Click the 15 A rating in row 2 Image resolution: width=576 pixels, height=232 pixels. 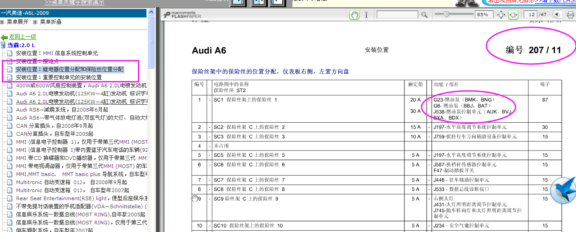[x=415, y=127]
